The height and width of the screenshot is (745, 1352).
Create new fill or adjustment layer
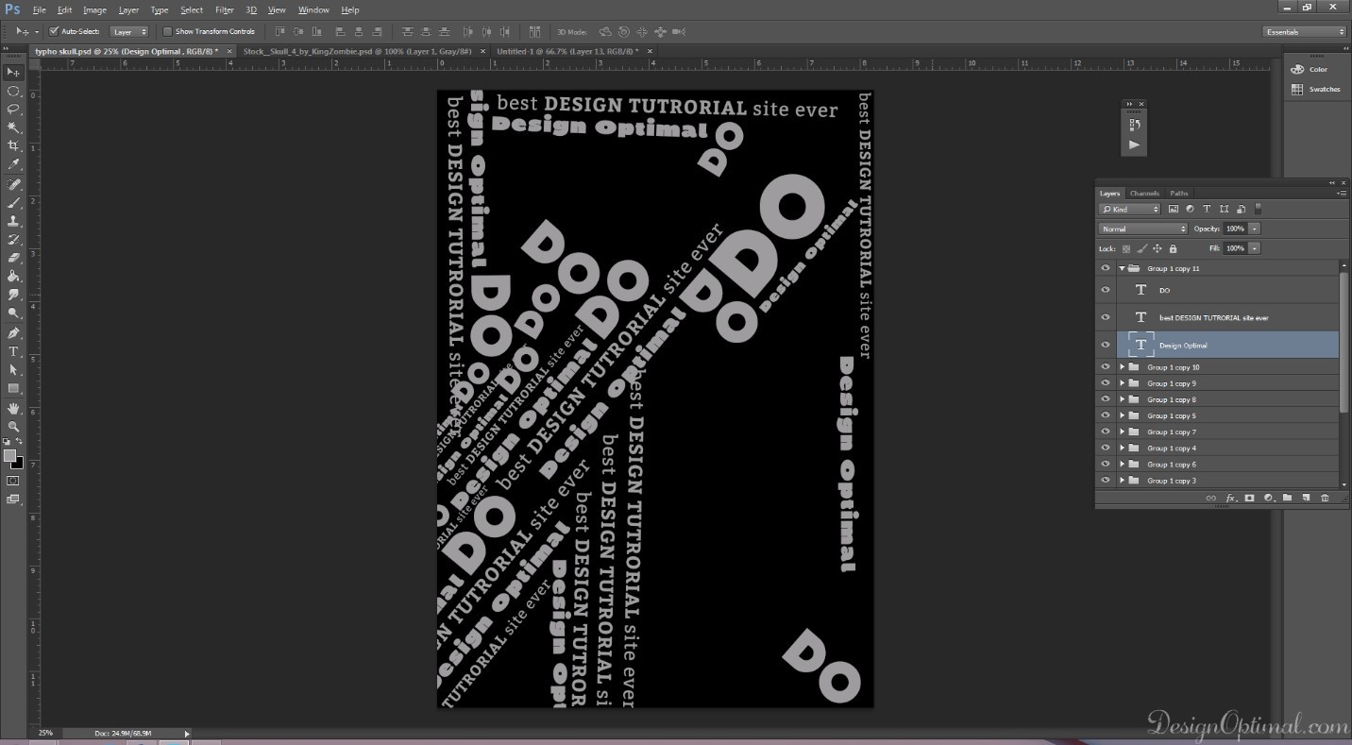1268,498
